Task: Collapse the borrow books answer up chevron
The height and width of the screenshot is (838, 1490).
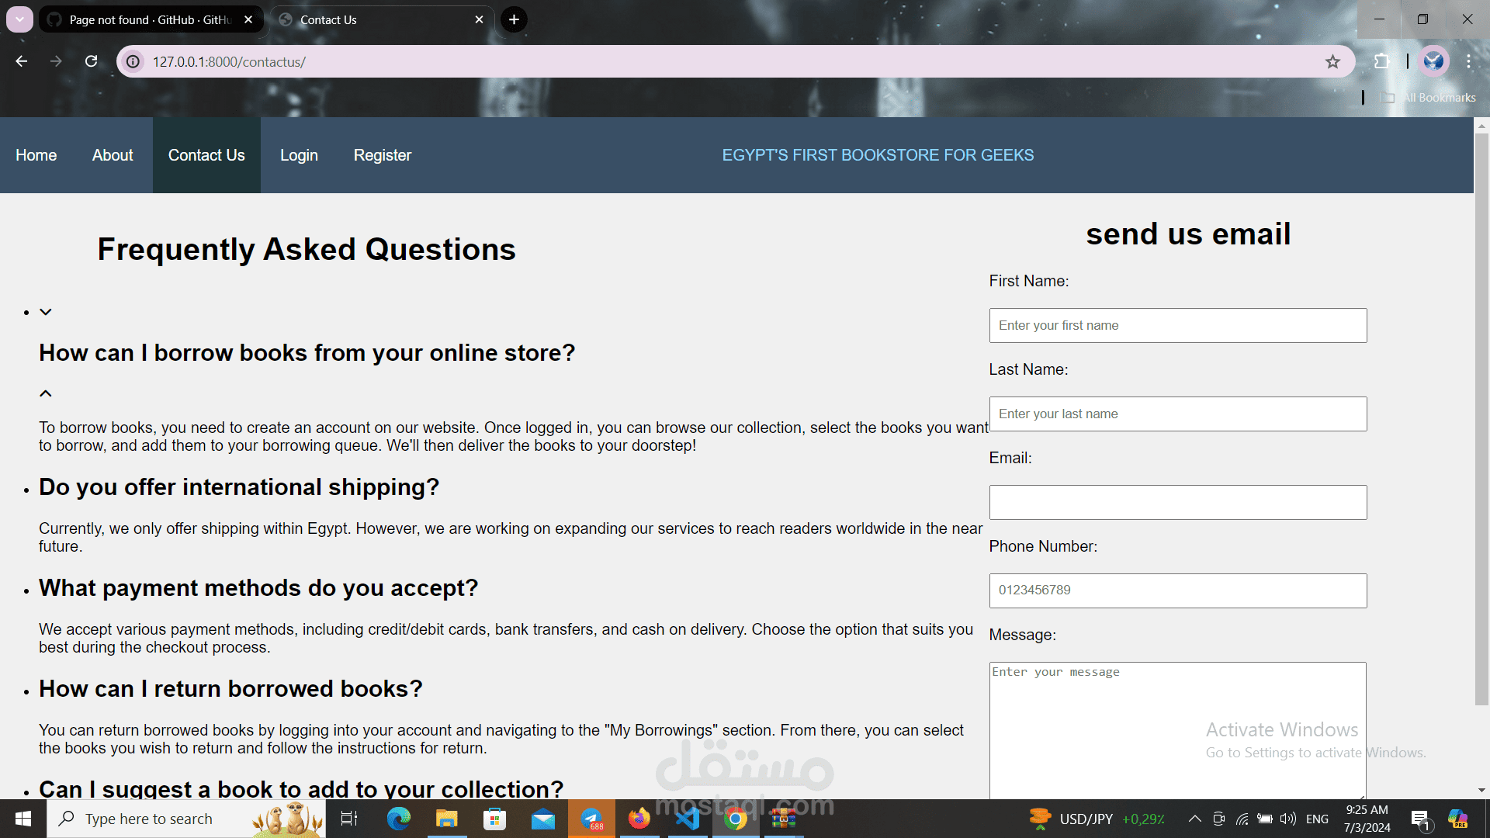Action: click(46, 393)
